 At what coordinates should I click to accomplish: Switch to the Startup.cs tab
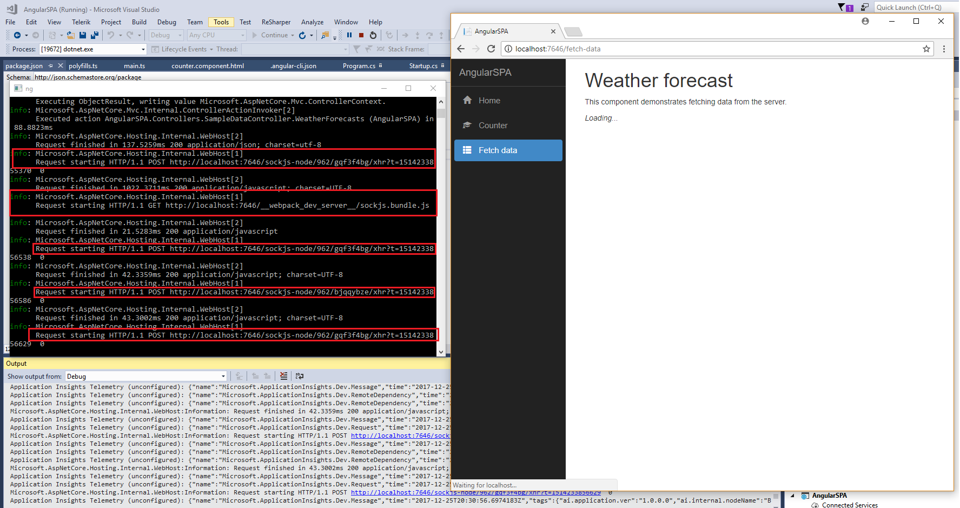pyautogui.click(x=423, y=66)
